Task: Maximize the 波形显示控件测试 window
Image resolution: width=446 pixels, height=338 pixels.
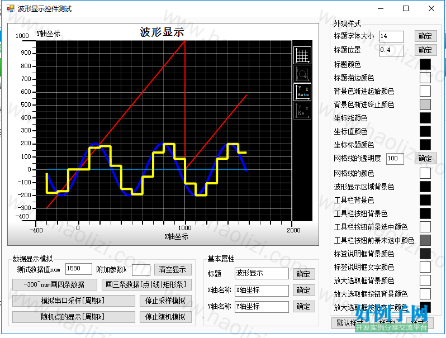Action: click(406, 8)
